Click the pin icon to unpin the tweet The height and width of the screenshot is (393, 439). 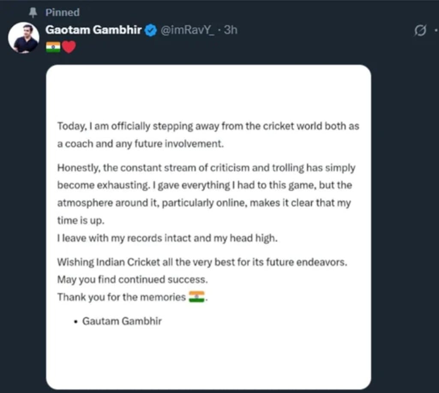click(32, 12)
